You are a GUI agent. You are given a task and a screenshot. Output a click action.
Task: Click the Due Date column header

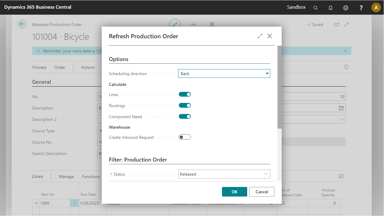[88, 194]
